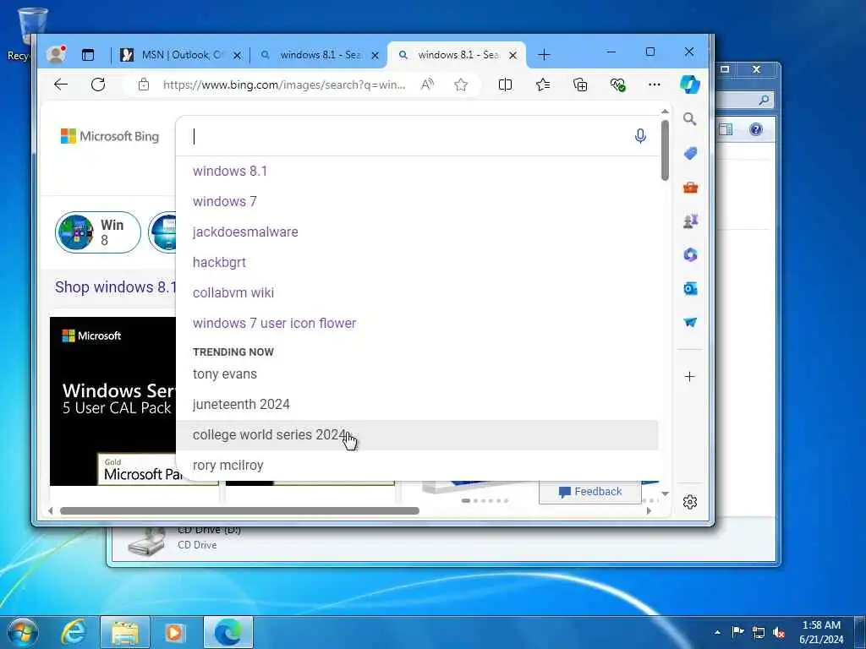Add this page to favorites with the star

click(x=461, y=85)
